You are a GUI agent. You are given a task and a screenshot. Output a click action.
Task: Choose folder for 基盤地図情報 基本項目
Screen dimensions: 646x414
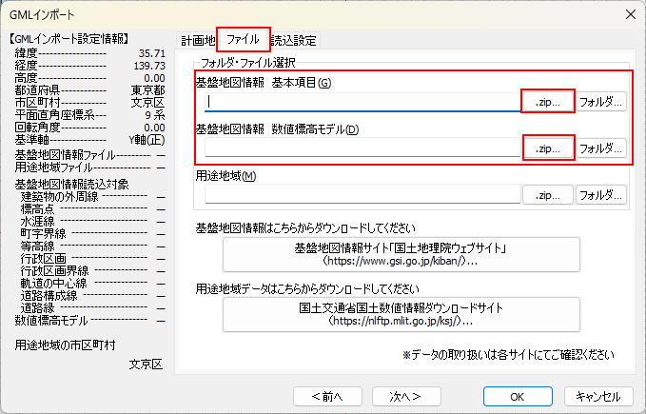601,101
